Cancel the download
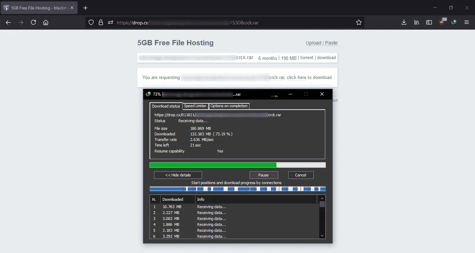This screenshot has height=253, width=475. click(301, 175)
